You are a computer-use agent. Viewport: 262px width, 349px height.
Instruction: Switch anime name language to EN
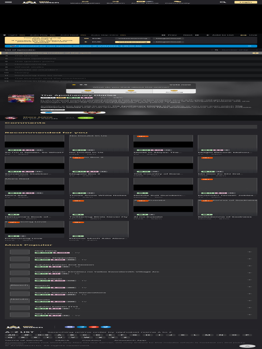tap(140, 1)
